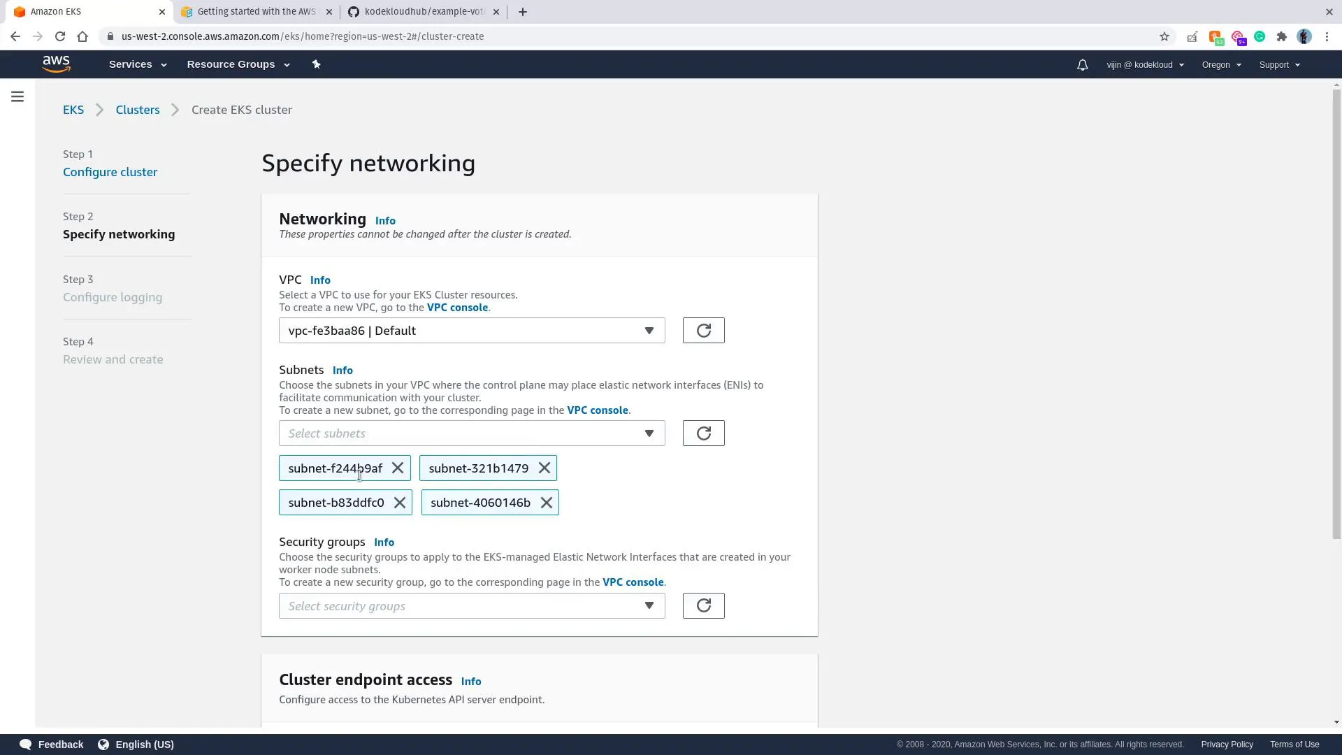Viewport: 1342px width, 755px height.
Task: Click the Grammarly extension icon
Action: point(1260,36)
